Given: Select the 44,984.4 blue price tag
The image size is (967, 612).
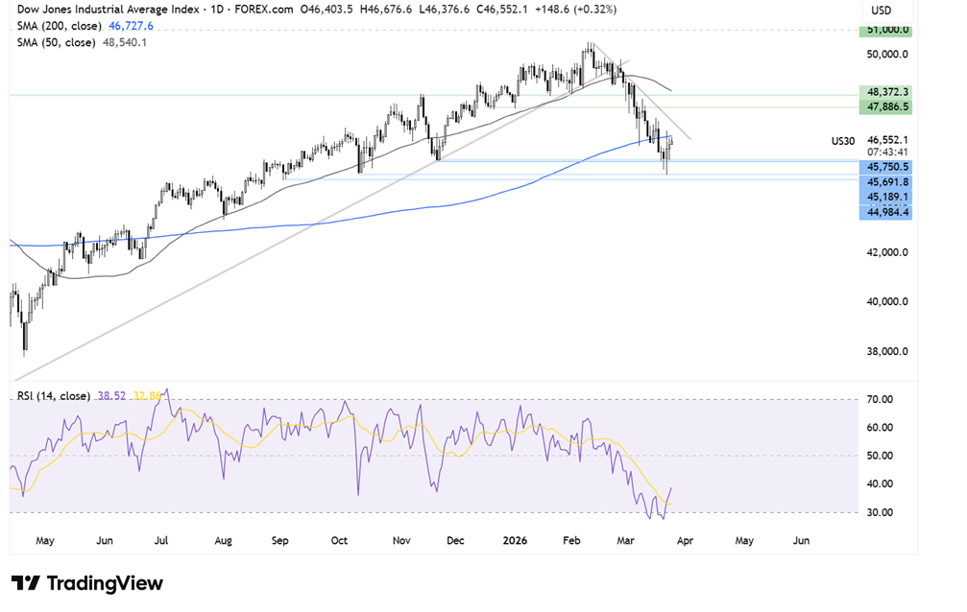Looking at the screenshot, I should tap(883, 212).
